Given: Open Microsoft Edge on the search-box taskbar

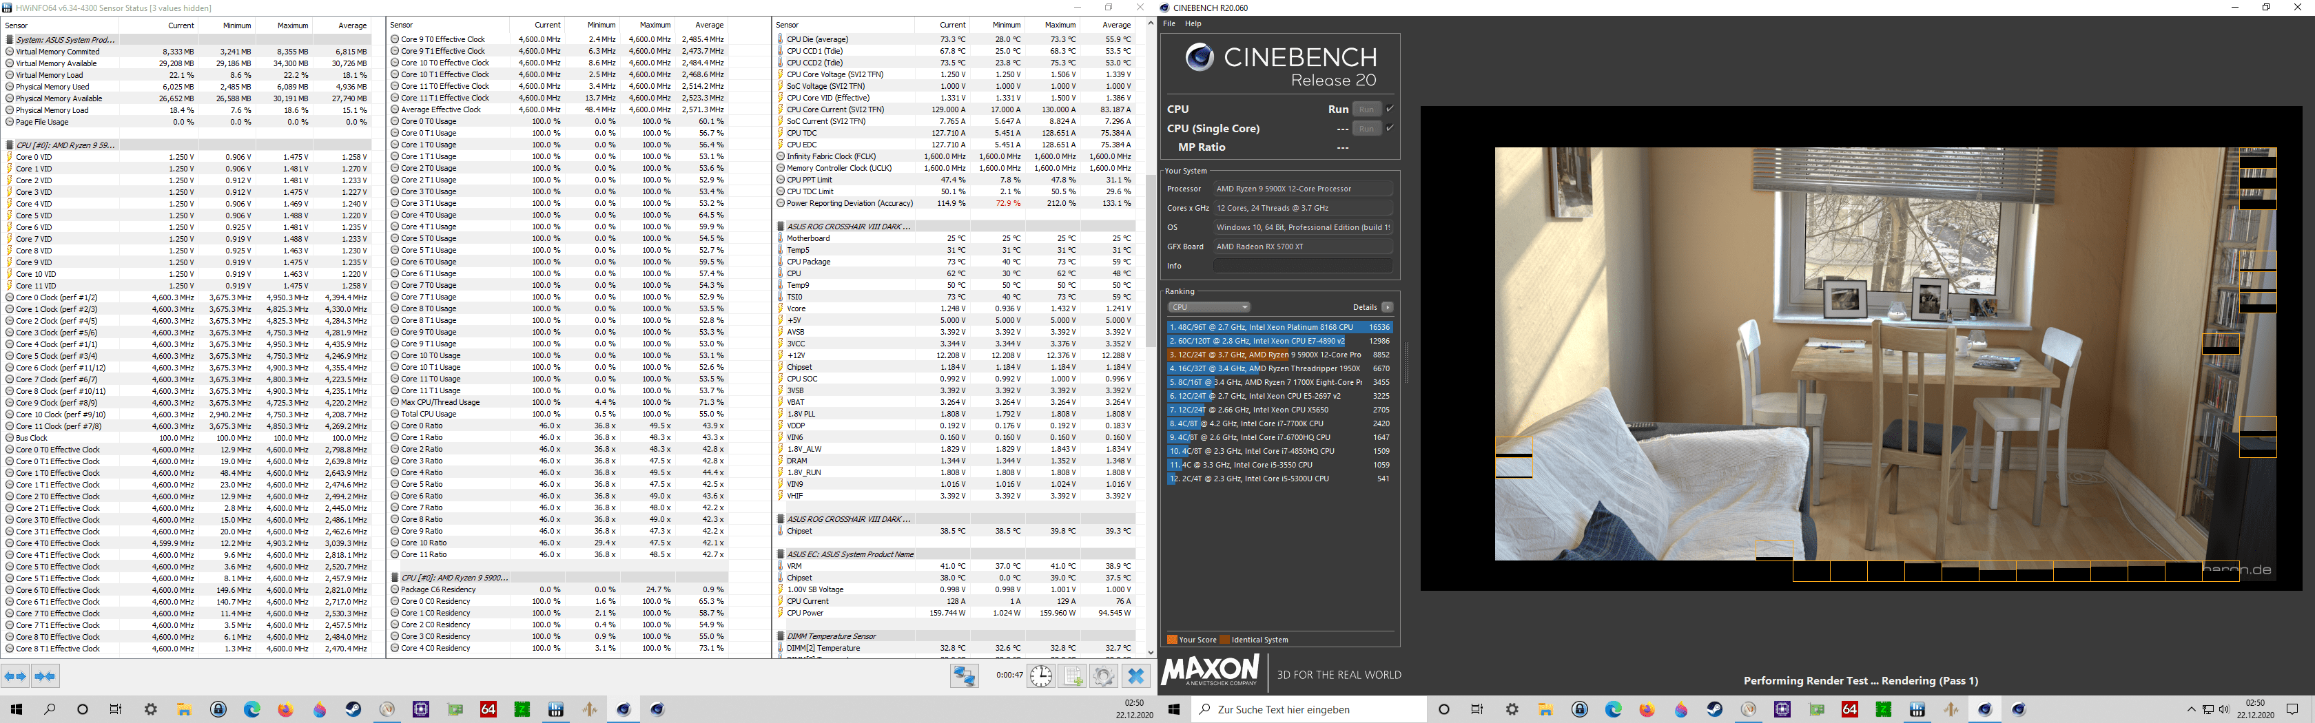Looking at the screenshot, I should [1613, 709].
